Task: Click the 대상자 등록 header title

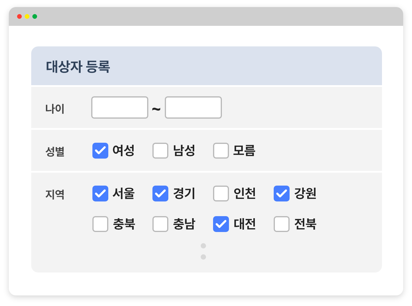Action: click(x=78, y=66)
